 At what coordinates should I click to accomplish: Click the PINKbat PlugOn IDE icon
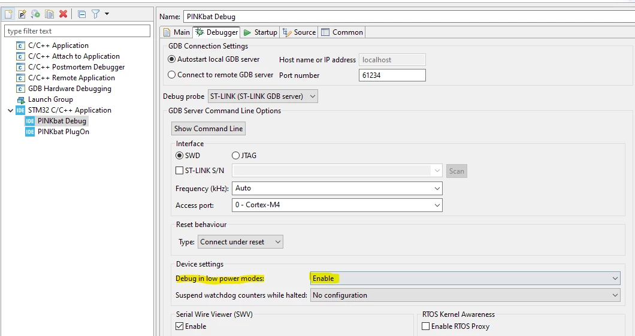pos(30,132)
